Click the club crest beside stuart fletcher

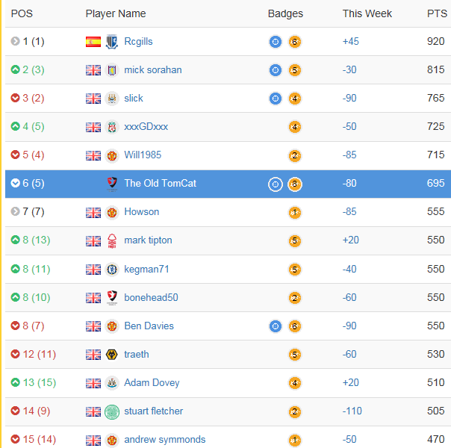112,411
